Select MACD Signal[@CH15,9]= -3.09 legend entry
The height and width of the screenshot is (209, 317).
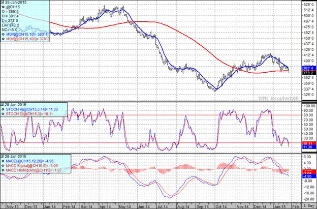pos(31,166)
